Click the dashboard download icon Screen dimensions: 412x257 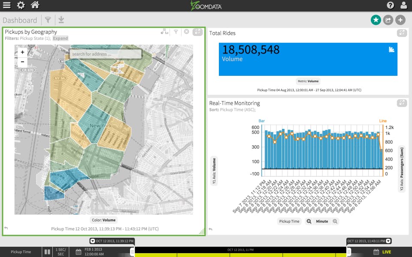[61, 20]
